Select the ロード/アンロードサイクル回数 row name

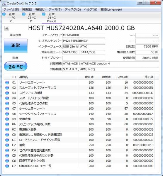point(40,140)
